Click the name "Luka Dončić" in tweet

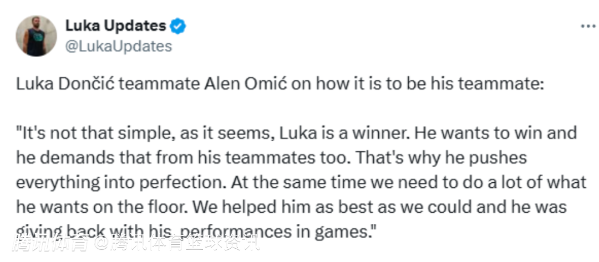65,85
